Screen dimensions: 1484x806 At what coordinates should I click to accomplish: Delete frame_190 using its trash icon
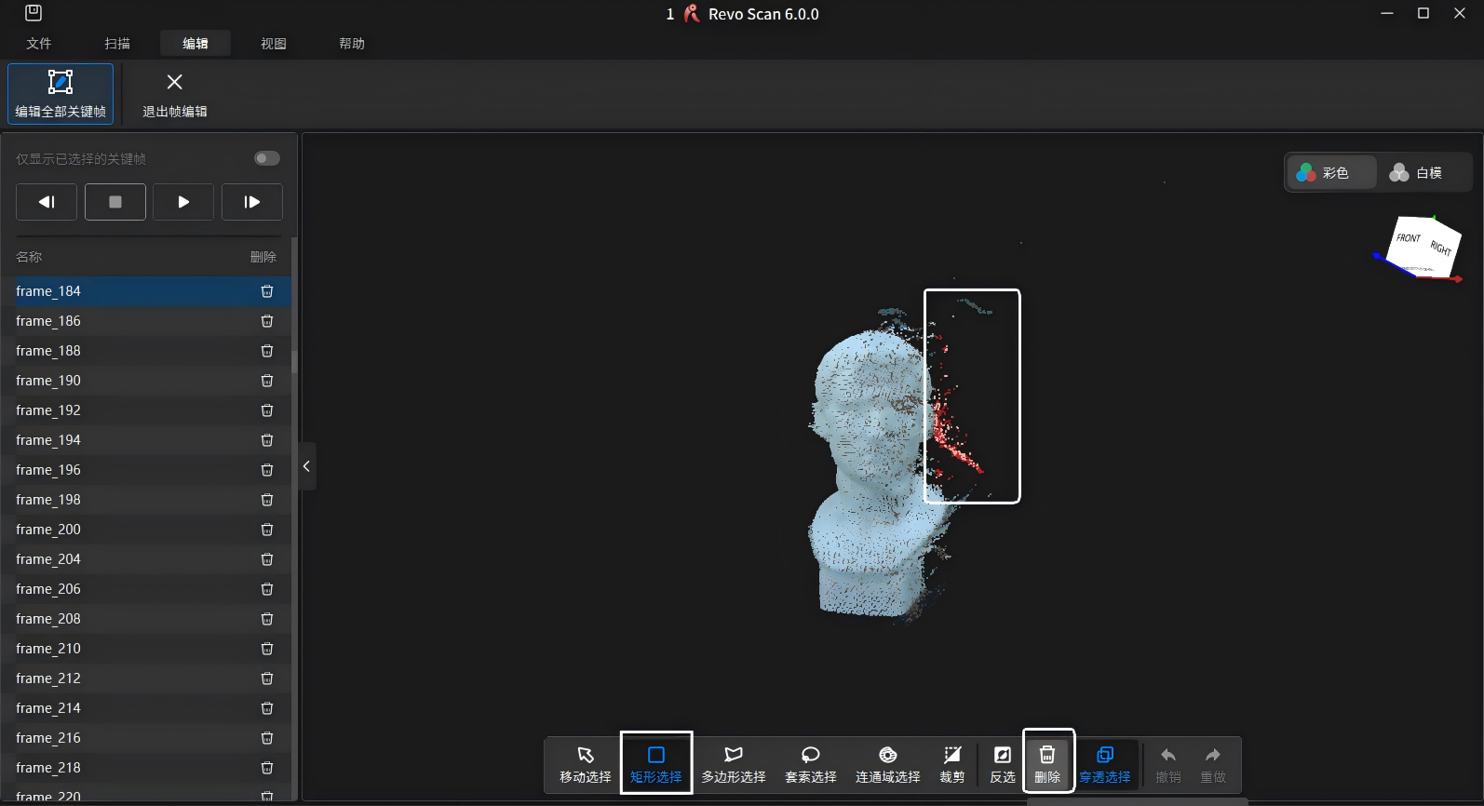coord(267,381)
